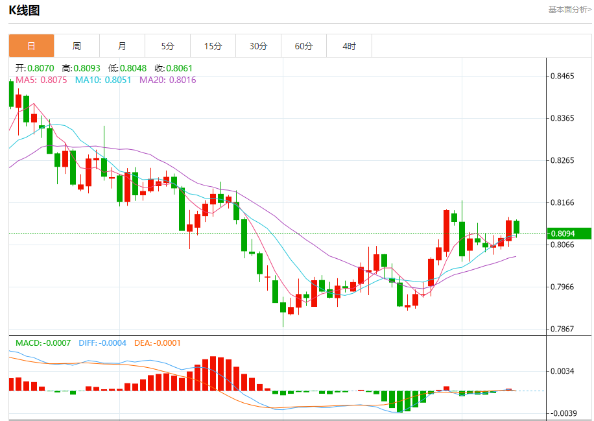
Task: Click the green 0.8094 current price tag
Action: pyautogui.click(x=569, y=234)
